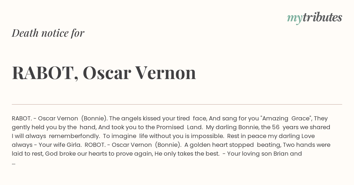The height and width of the screenshot is (185, 354).
Task: Click the "Death notice for" subtitle
Action: 48,33
